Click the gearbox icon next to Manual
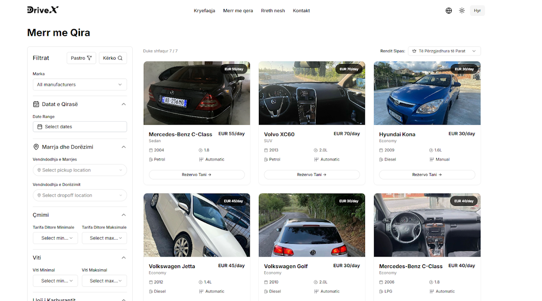Screen dimensions: 542x301 coord(431,159)
